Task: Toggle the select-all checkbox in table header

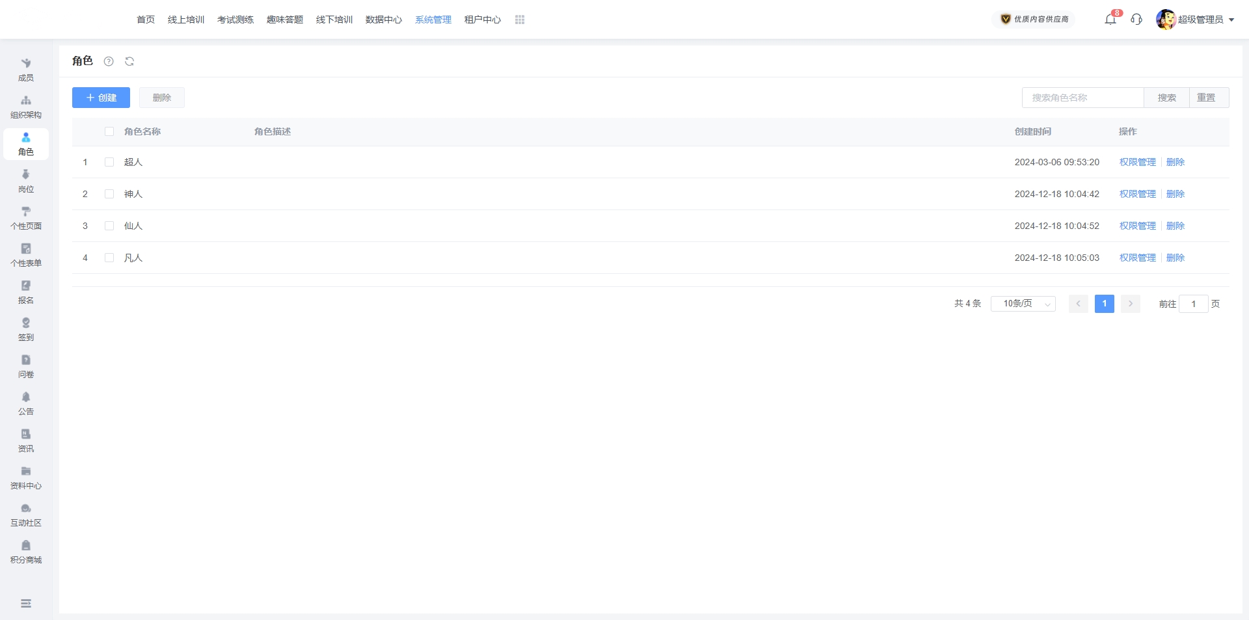Action: click(x=109, y=131)
